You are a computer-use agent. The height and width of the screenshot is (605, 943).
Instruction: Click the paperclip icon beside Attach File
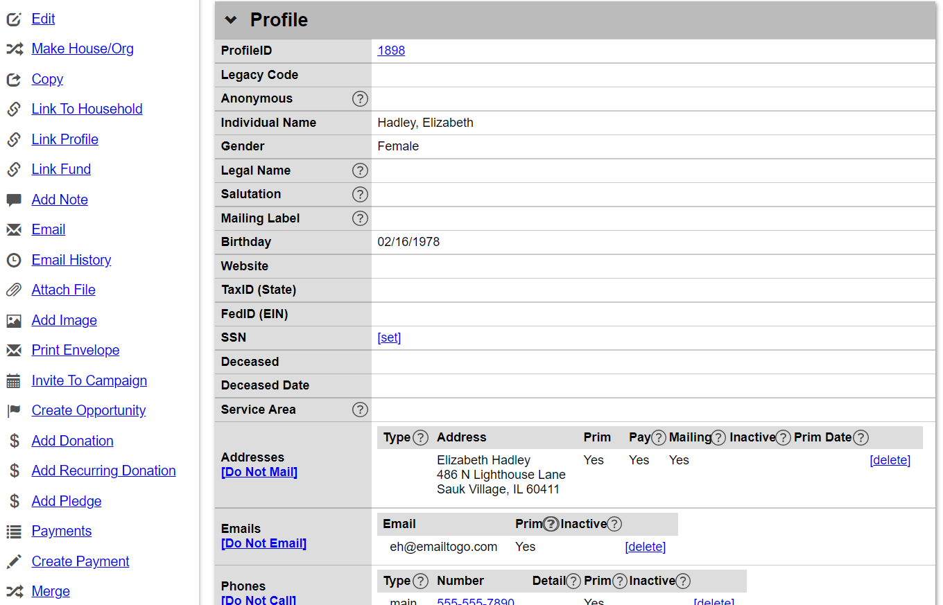[14, 290]
